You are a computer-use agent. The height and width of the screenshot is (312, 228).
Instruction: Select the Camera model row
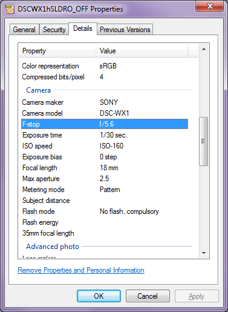[105, 113]
